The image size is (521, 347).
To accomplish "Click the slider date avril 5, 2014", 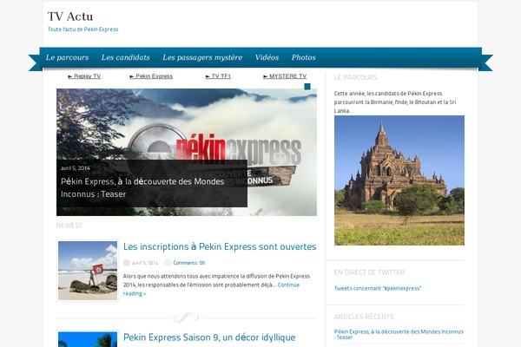I will click(75, 168).
